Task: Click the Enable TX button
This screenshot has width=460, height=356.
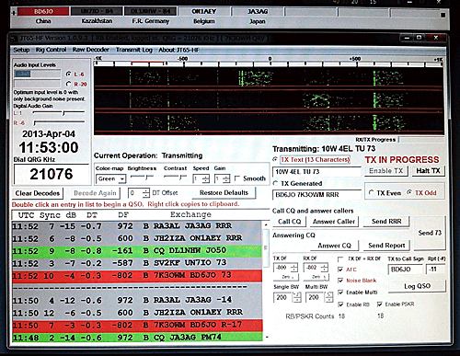Action: pyautogui.click(x=386, y=171)
